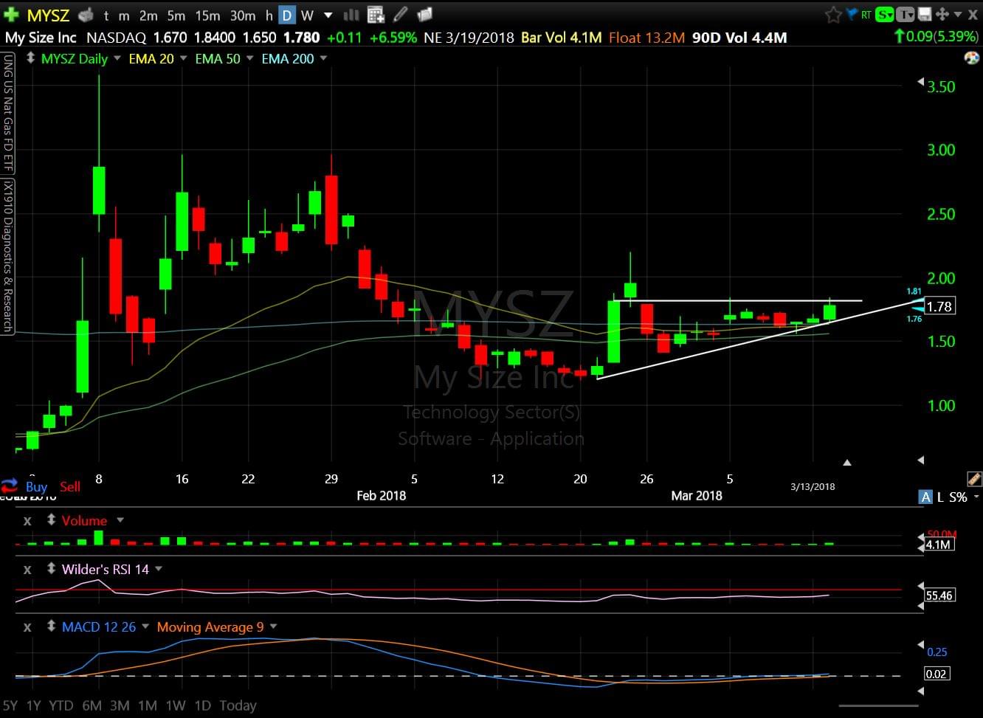Toggle the green S symbol-link button

click(885, 14)
